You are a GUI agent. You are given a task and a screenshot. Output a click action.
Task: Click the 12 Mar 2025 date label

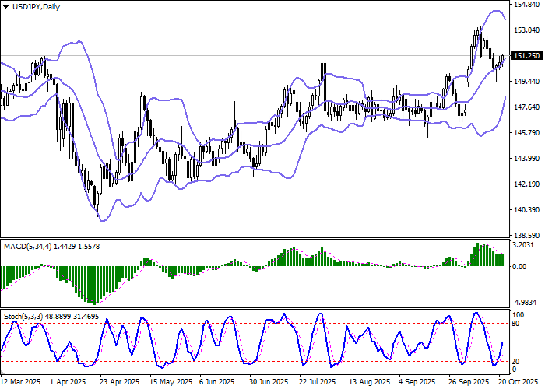[22, 382]
